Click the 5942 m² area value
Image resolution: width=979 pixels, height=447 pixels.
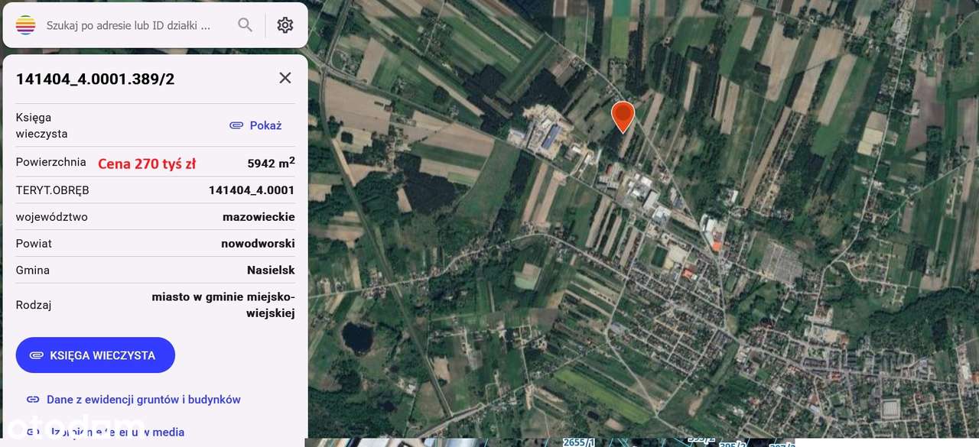pos(271,163)
